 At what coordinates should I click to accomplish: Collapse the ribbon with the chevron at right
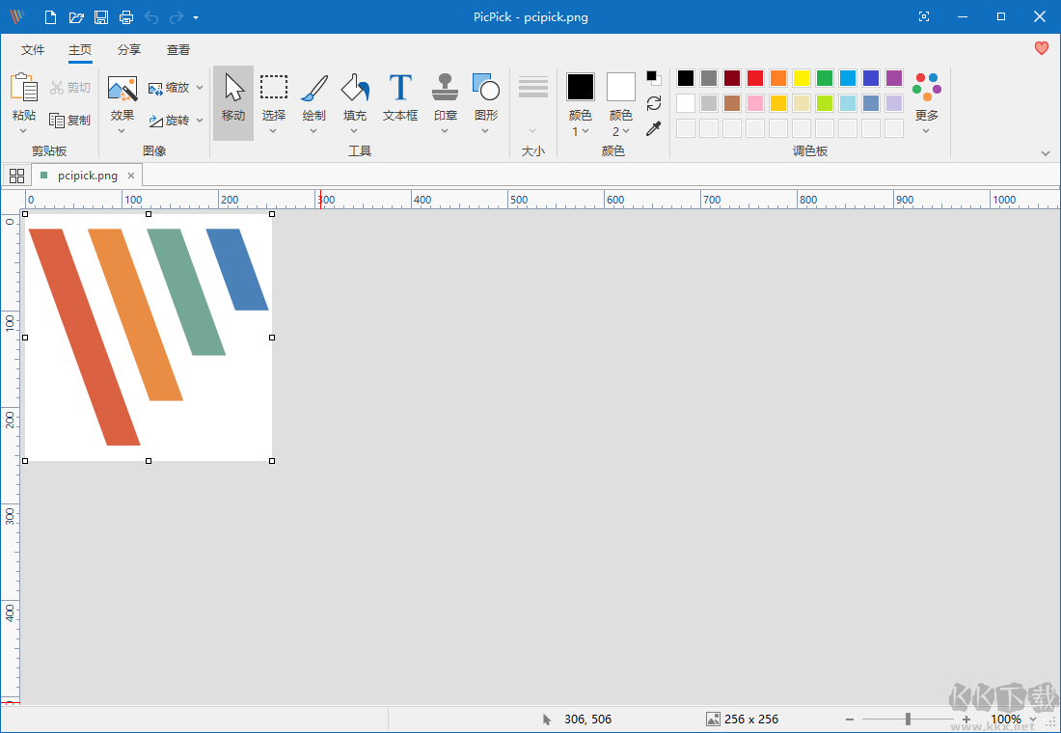(x=1046, y=153)
